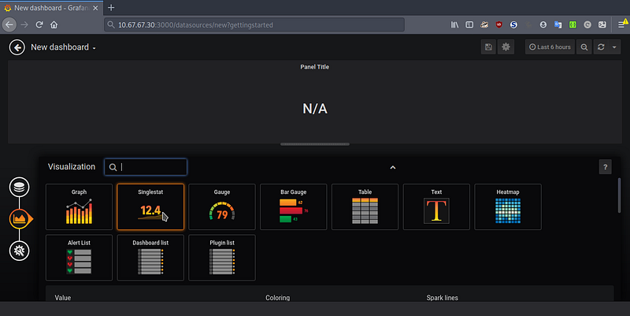
Task: Open a new browser tab
Action: [111, 8]
